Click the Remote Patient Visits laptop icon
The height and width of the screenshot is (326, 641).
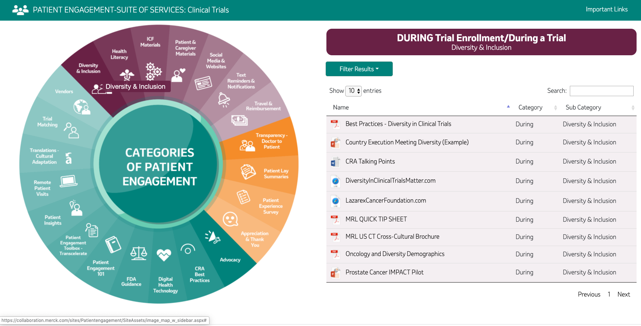pyautogui.click(x=69, y=181)
